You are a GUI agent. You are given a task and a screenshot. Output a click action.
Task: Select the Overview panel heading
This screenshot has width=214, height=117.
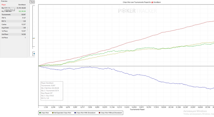4,1
